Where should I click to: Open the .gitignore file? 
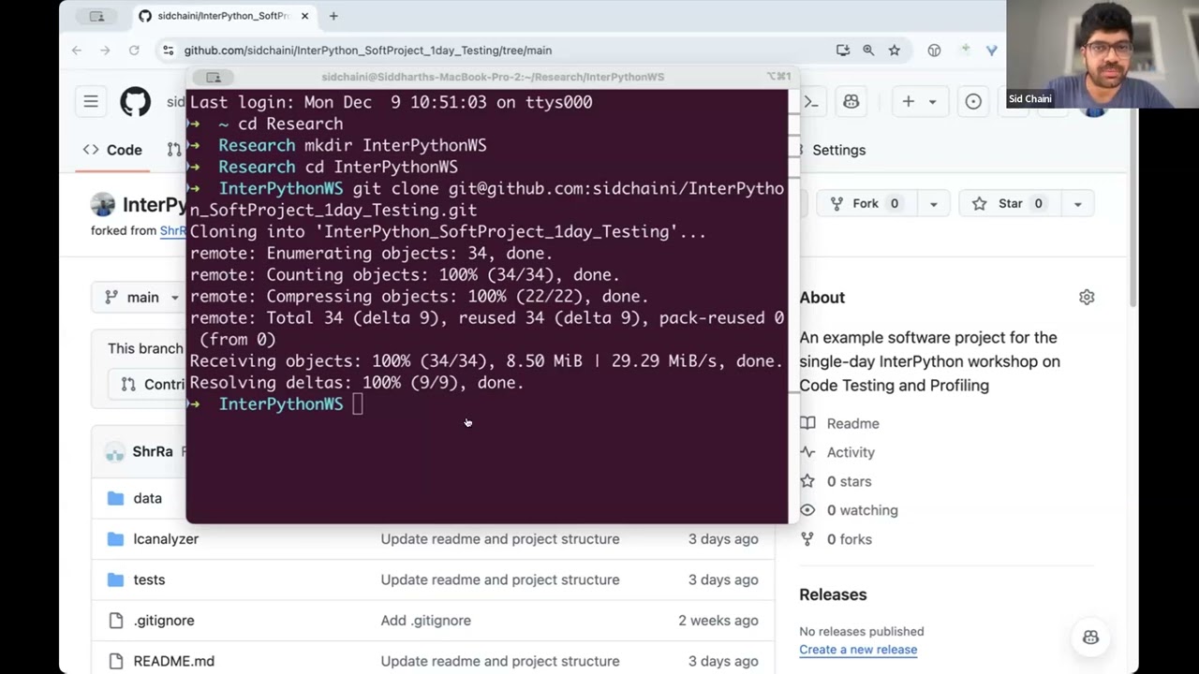pos(164,621)
